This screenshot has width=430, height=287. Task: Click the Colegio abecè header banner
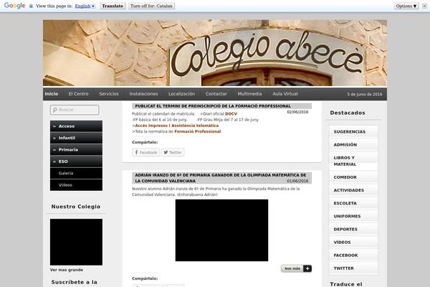(x=215, y=53)
